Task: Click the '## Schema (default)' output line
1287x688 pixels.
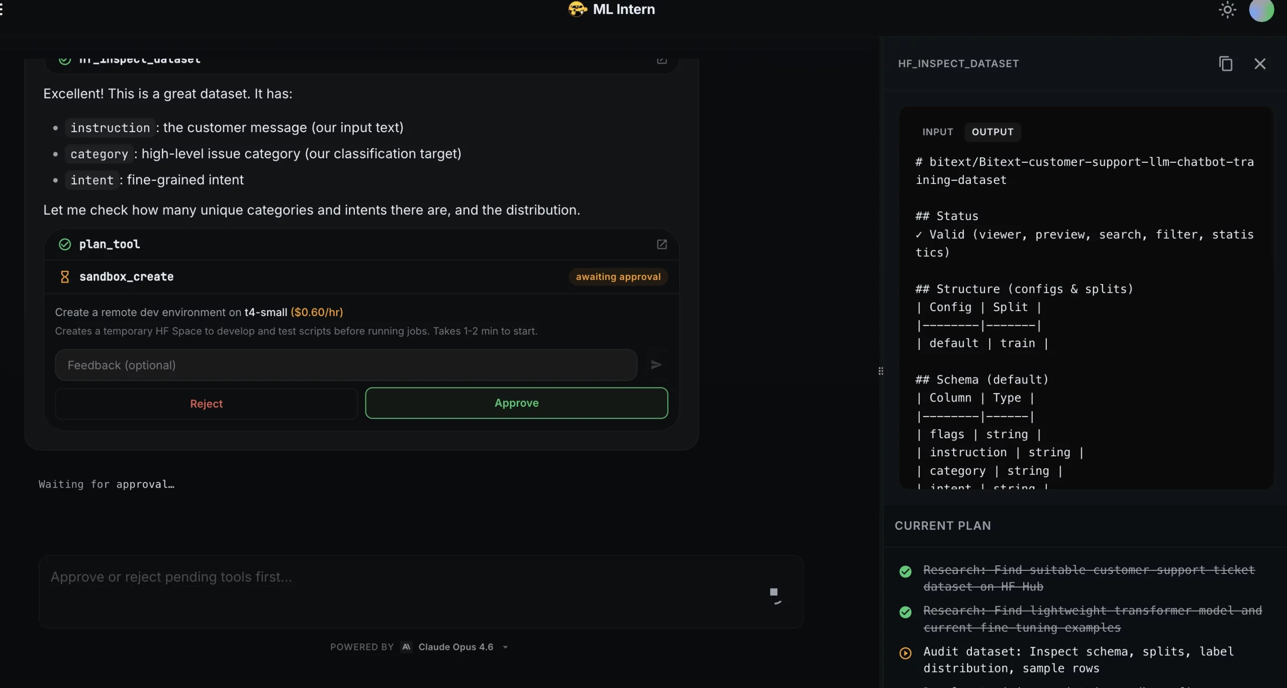Action: point(982,379)
